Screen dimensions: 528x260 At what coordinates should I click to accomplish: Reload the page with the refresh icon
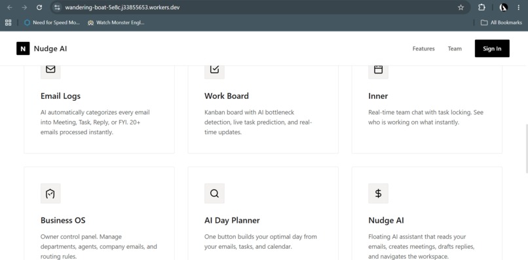[39, 7]
